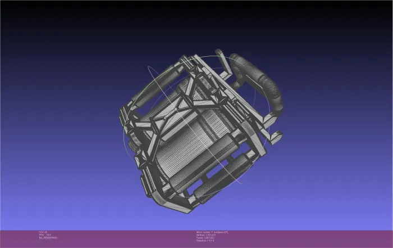Click the BO_RENDERING status text
This screenshot has width=393, height=248.
click(x=48, y=238)
